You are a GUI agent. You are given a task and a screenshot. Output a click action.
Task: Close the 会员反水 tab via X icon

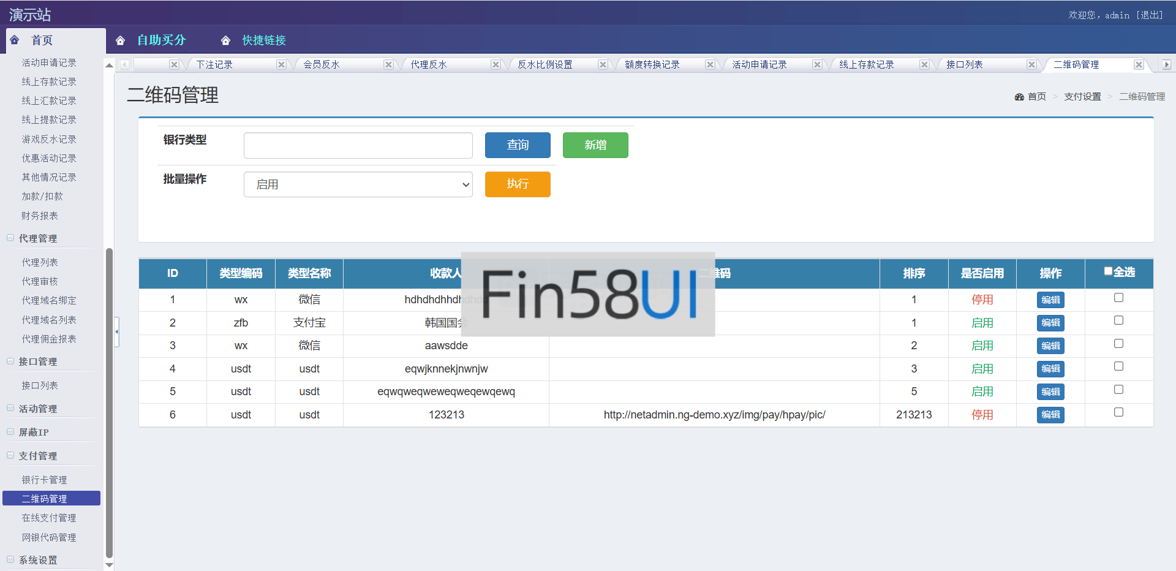tap(388, 64)
